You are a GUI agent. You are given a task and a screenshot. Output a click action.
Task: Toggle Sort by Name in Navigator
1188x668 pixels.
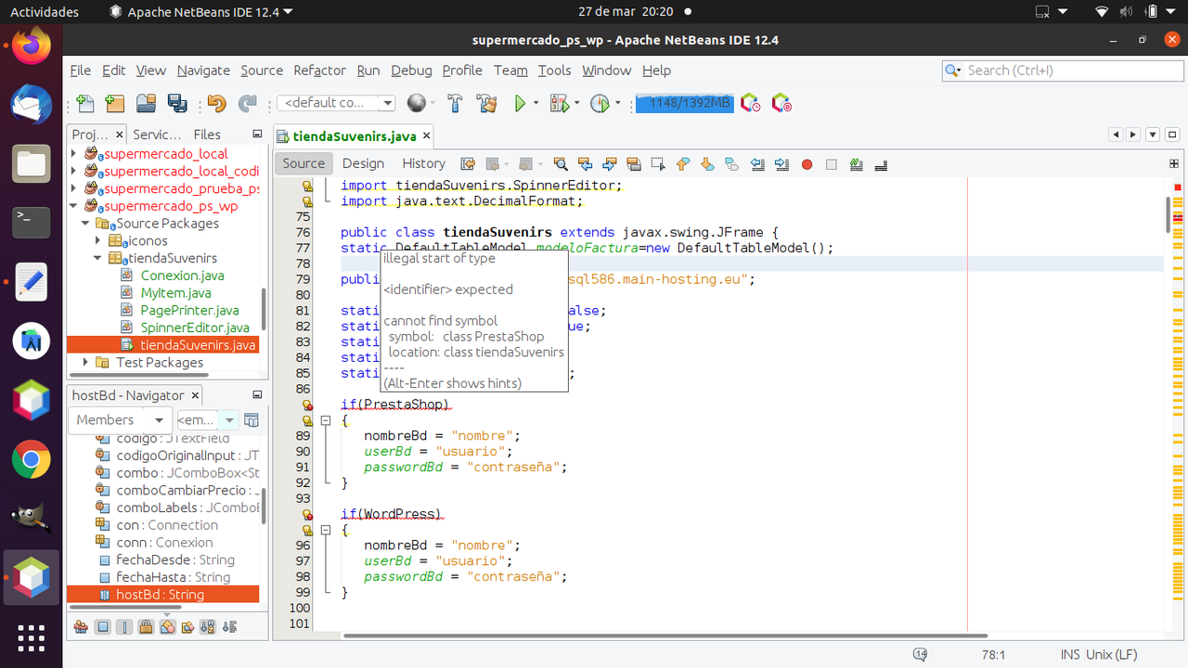tap(208, 627)
